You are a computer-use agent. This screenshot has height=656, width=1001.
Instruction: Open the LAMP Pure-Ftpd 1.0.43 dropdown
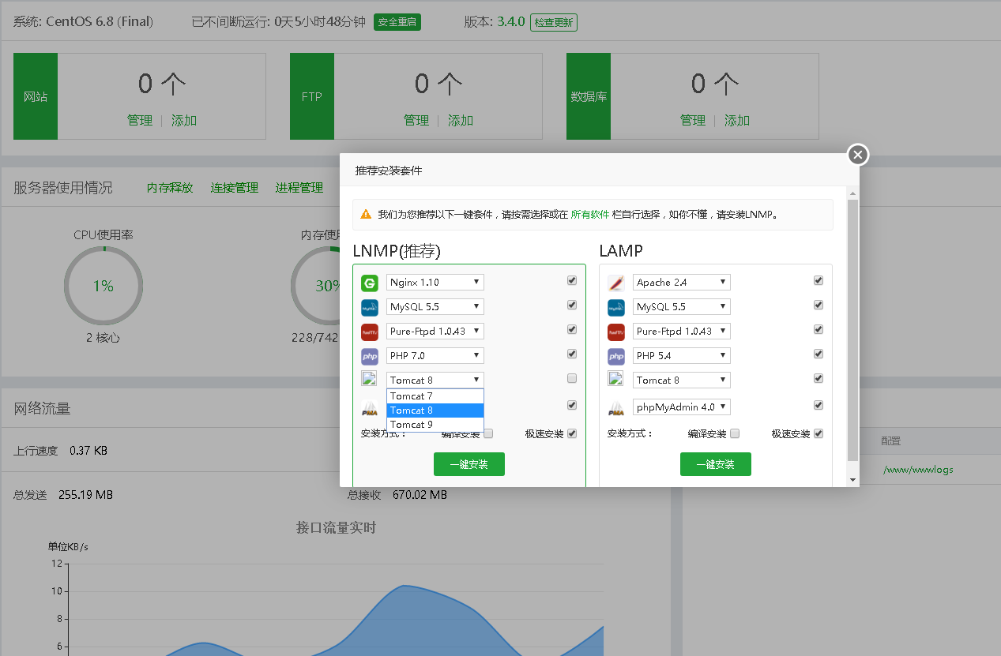682,332
